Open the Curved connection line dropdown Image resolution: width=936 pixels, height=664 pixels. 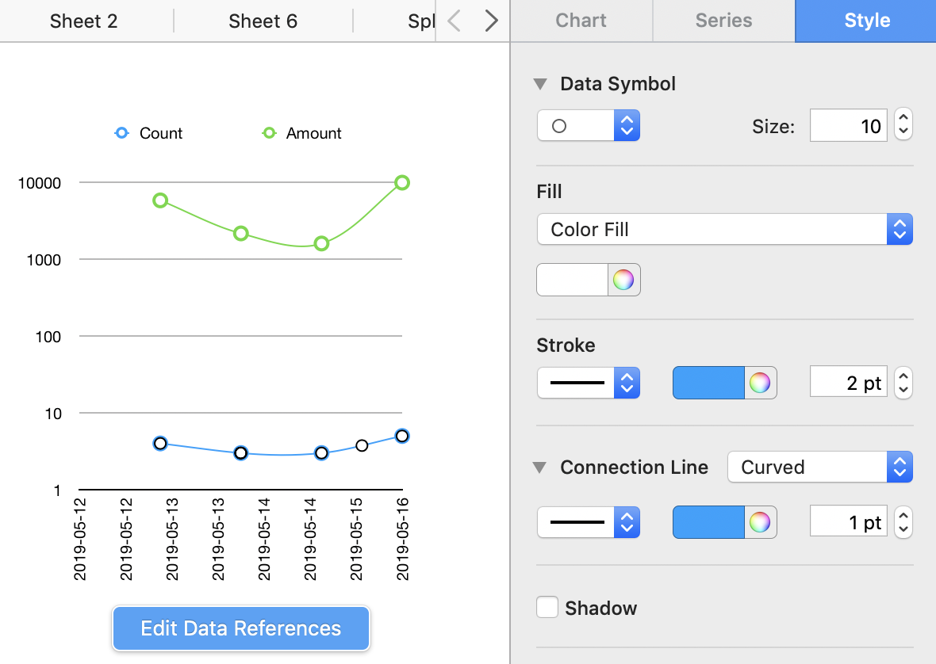[x=819, y=467]
